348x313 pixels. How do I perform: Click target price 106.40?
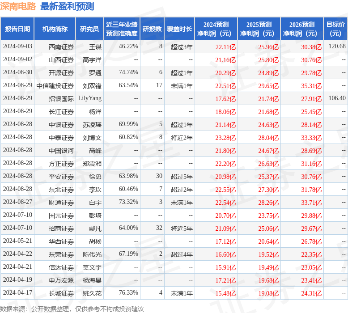[x=337, y=98]
